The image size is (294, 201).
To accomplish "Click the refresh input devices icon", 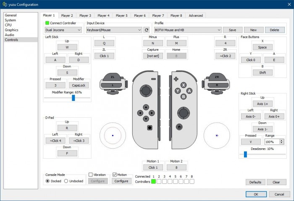I will tap(147, 30).
